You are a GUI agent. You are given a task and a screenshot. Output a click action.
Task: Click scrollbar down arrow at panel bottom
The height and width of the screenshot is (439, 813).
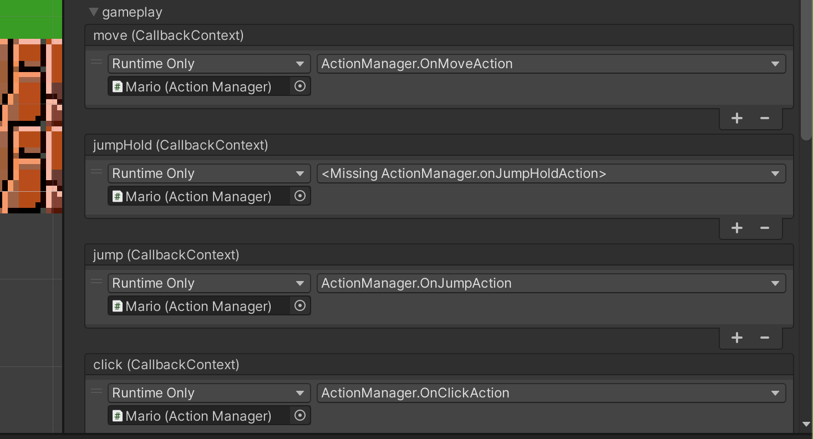pyautogui.click(x=806, y=425)
